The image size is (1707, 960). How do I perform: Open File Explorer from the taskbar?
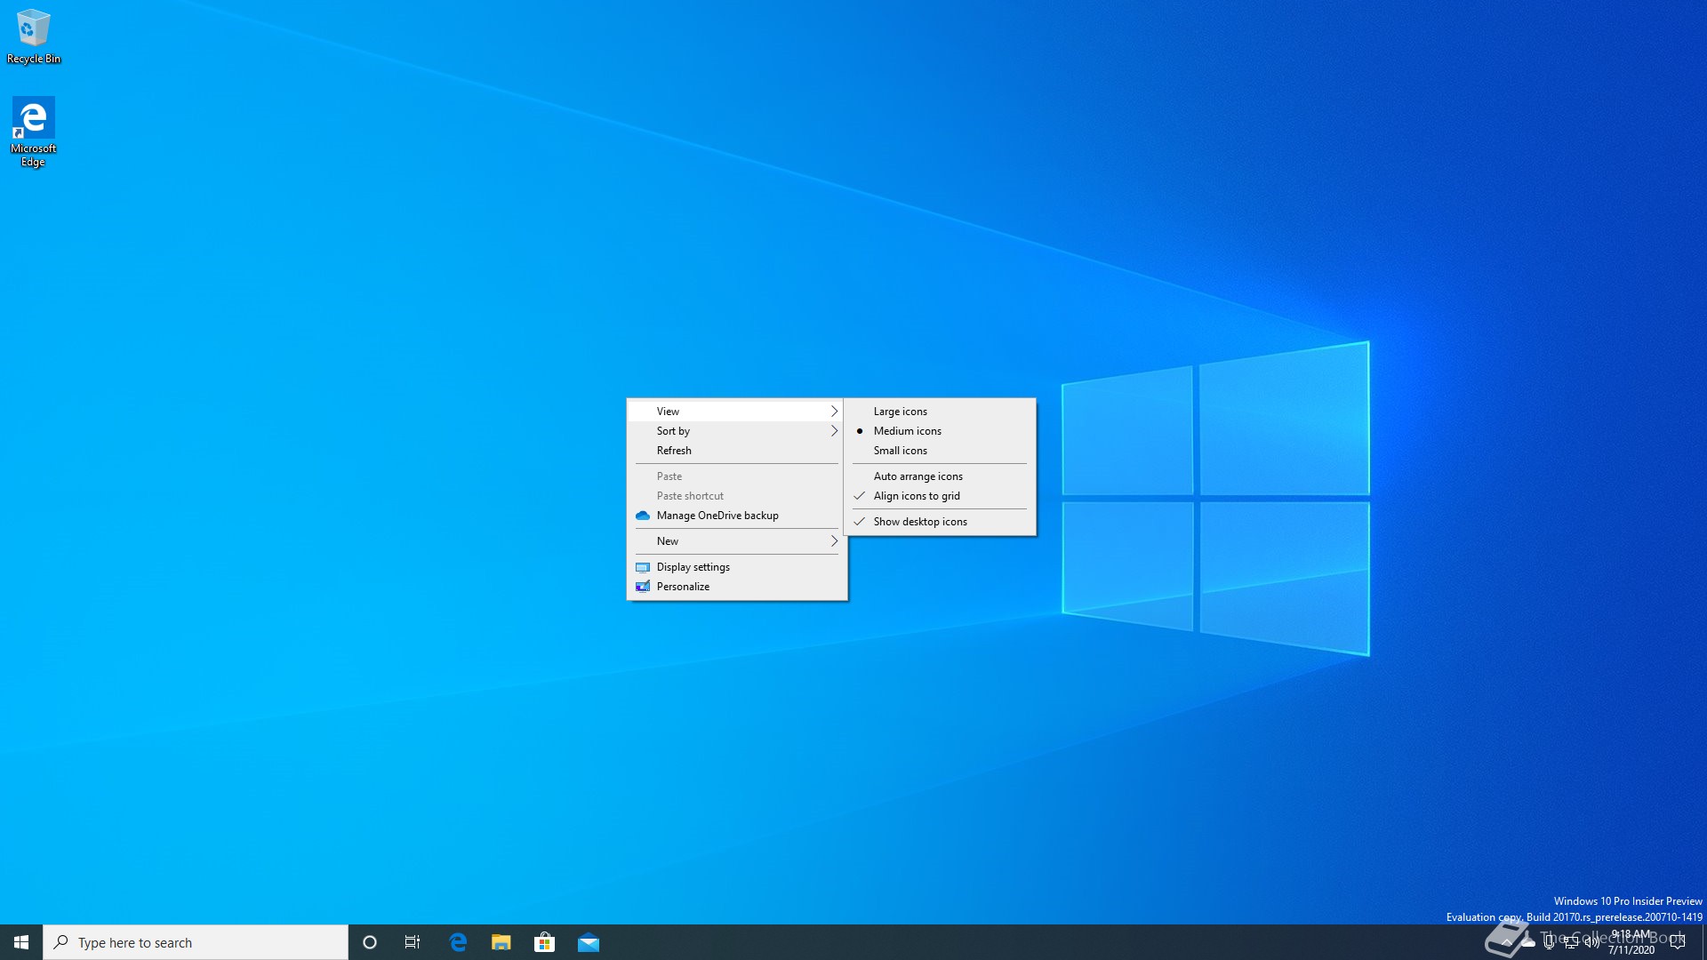point(501,942)
